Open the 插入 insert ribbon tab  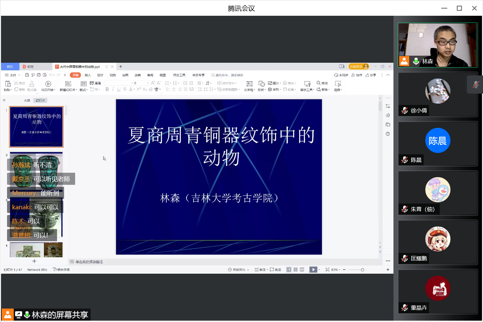click(x=88, y=75)
